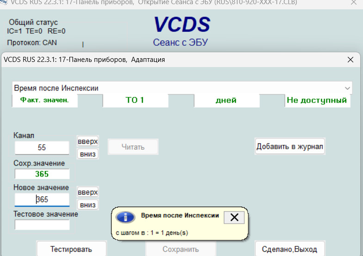Click the blue info icon in the tooltip
Image resolution: width=363 pixels, height=256 pixels.
click(125, 217)
